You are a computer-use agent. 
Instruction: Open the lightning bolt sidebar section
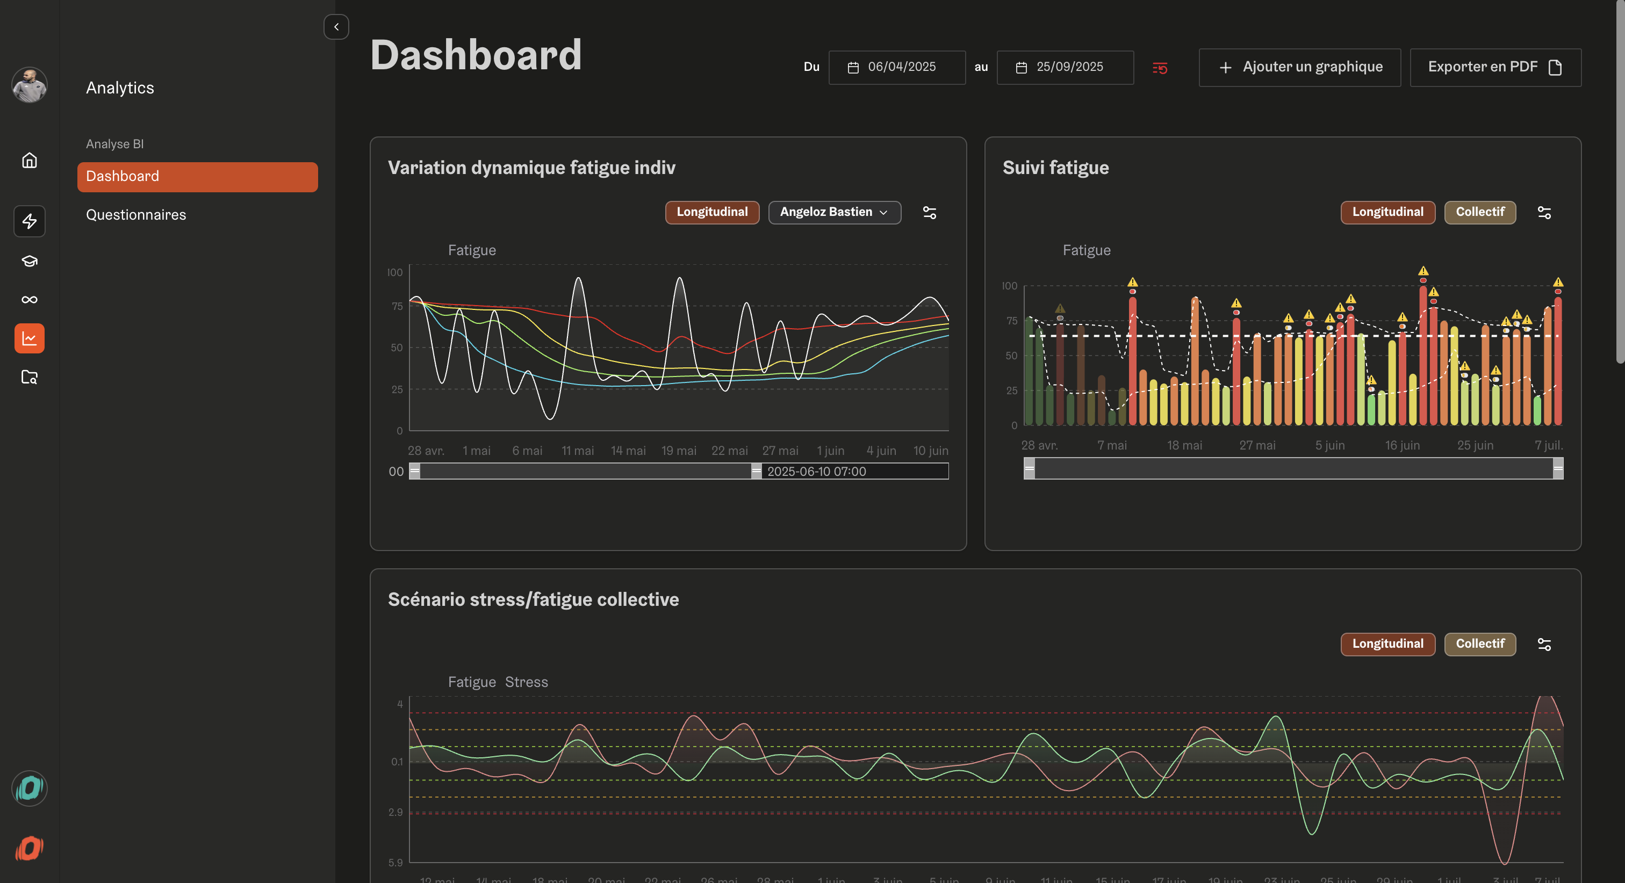point(29,221)
